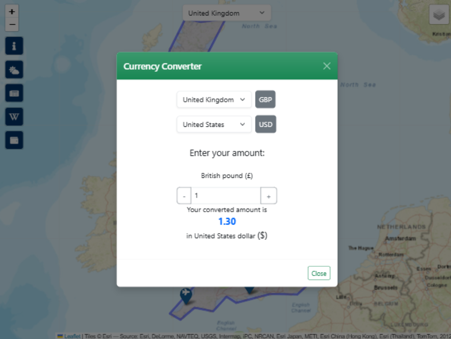Image resolution: width=451 pixels, height=339 pixels.
Task: Open the Wikipedia panel
Action: [14, 117]
